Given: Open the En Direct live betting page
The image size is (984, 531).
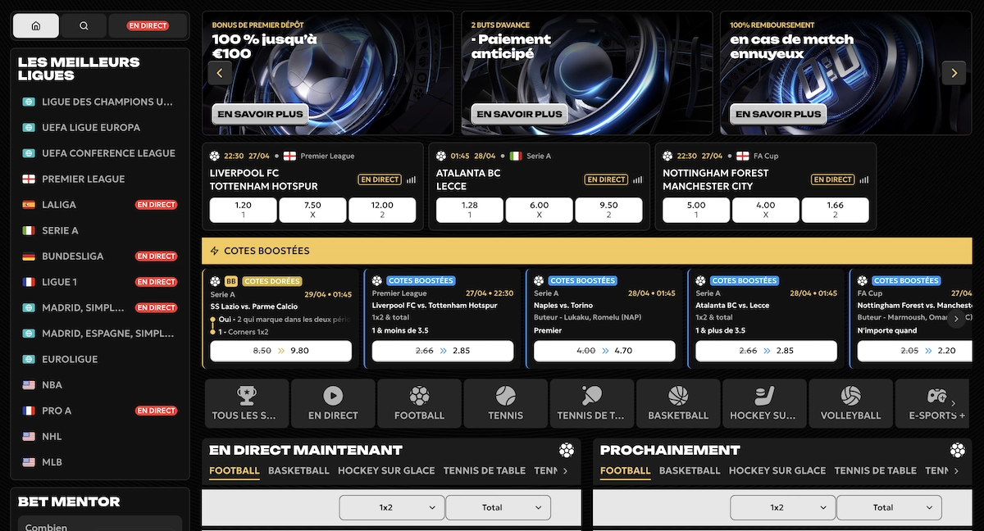Looking at the screenshot, I should click(332, 402).
